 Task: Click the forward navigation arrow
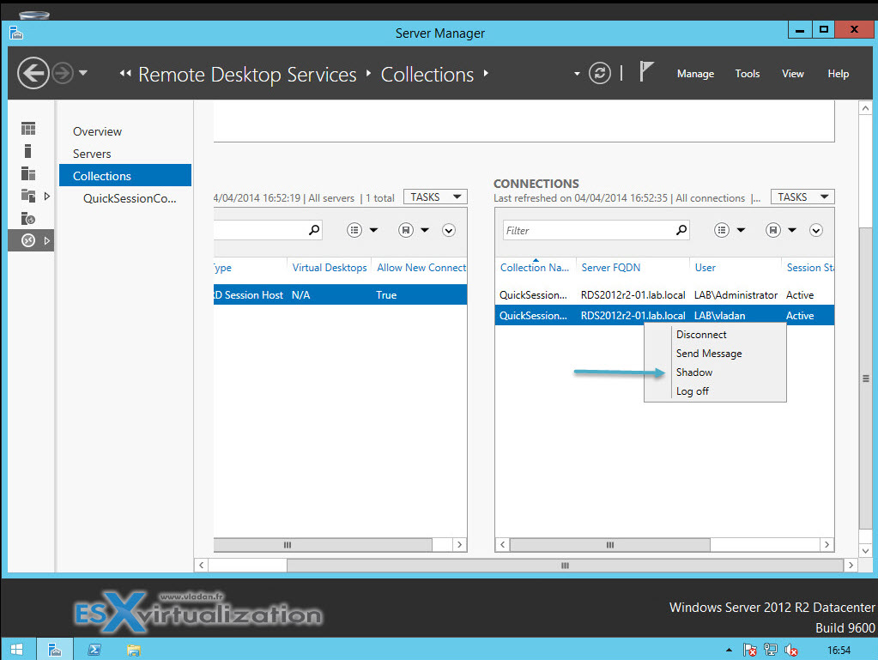coord(63,73)
